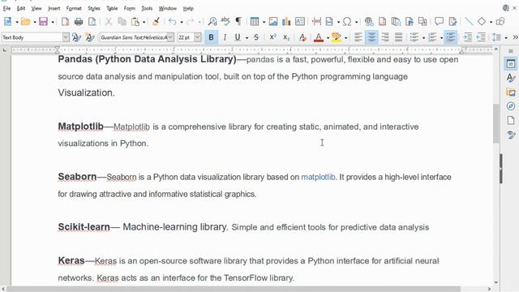Save the document with the Save icon
Viewport: 519px width, 292px height.
point(43,22)
